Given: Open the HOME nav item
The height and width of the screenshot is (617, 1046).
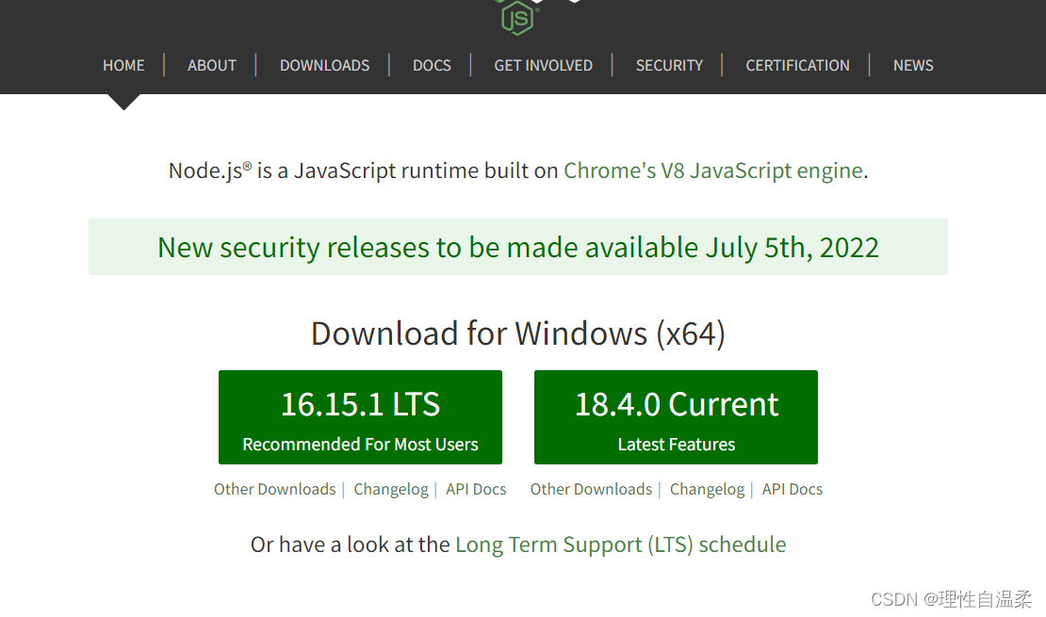Looking at the screenshot, I should 123,65.
